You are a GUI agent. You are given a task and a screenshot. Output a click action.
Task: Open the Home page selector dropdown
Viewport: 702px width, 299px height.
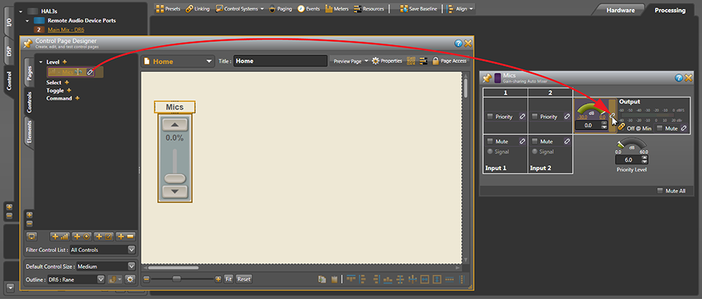click(178, 62)
